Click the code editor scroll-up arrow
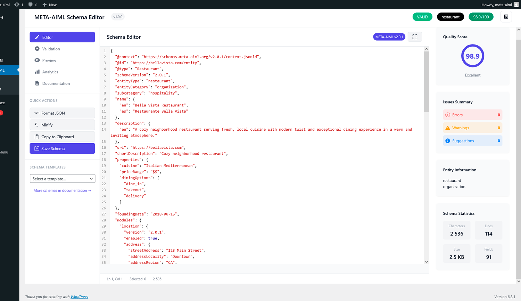Screen dimensions: 521x301 point(427,49)
